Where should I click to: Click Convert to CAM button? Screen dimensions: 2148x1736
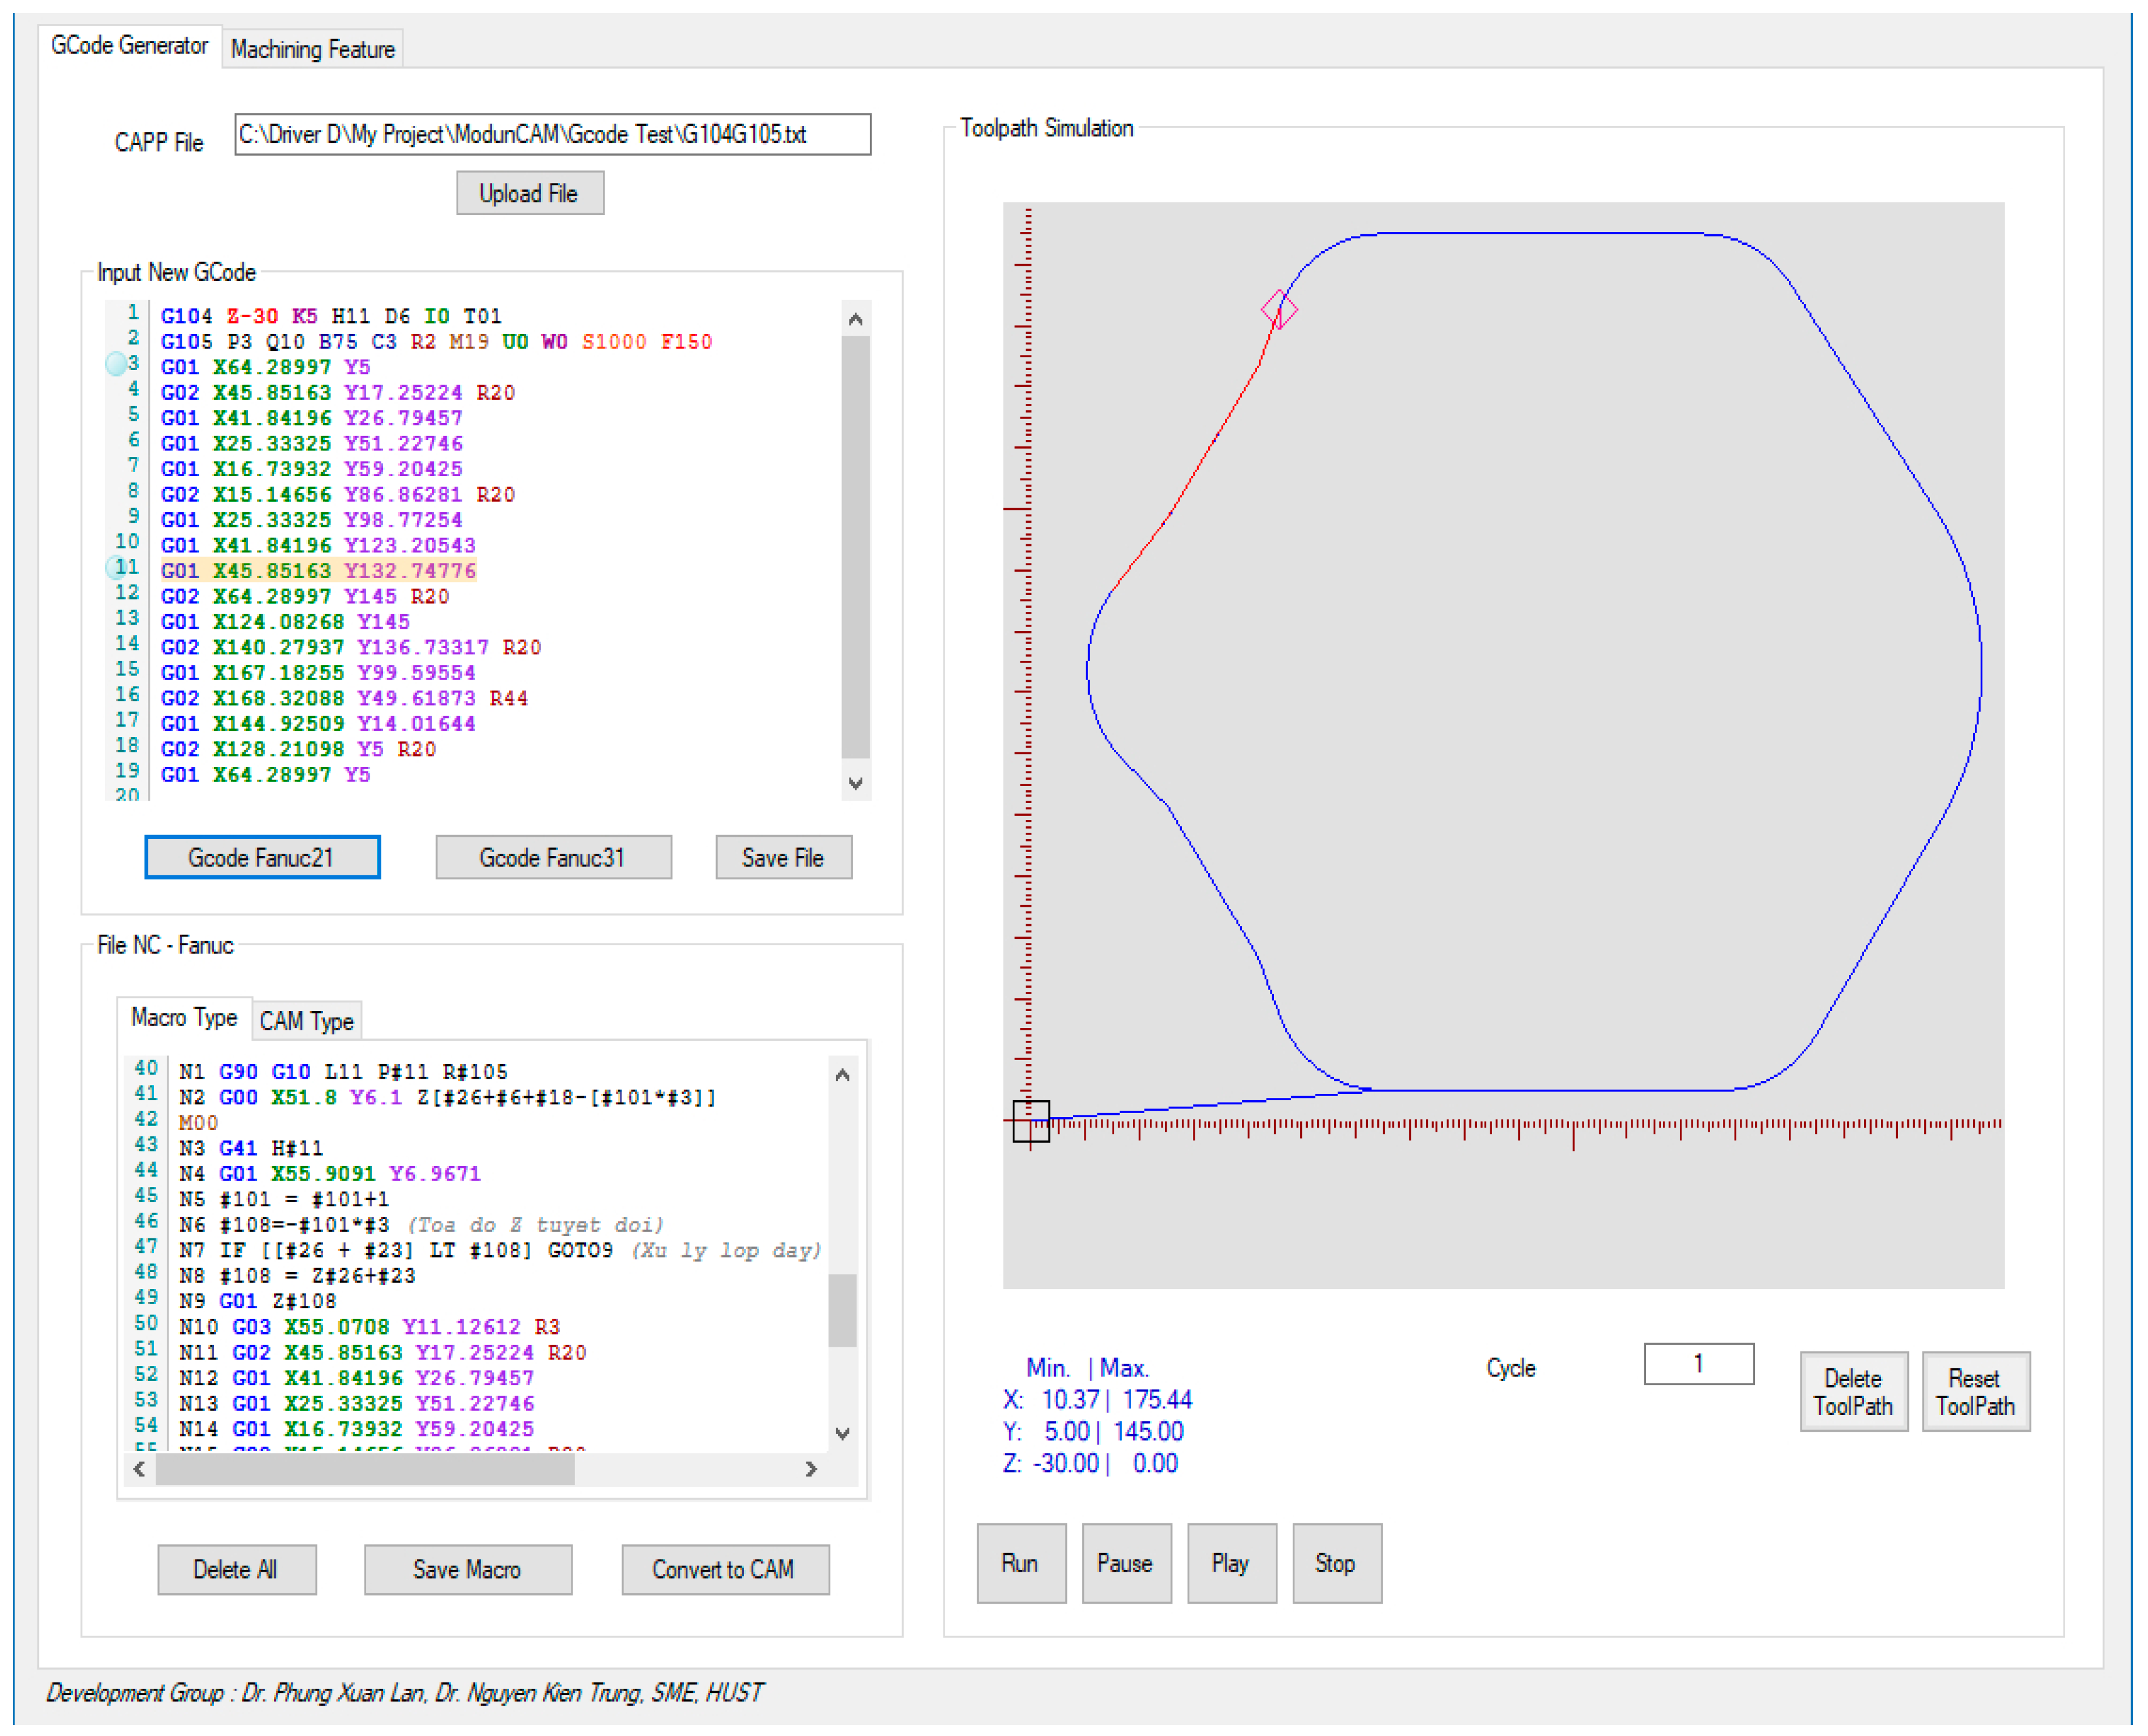724,1570
